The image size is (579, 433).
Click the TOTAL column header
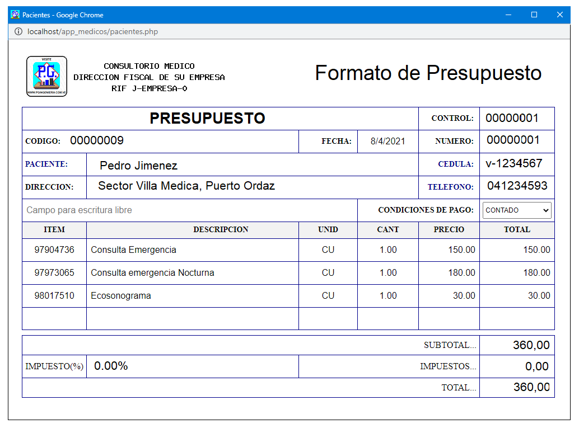(x=517, y=230)
